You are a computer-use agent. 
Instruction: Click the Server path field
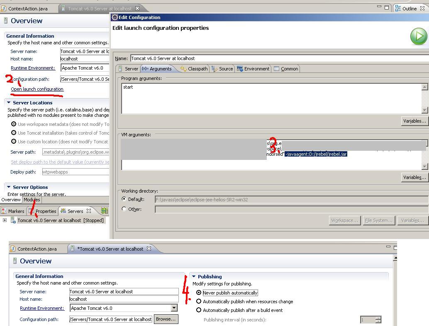[x=76, y=152]
